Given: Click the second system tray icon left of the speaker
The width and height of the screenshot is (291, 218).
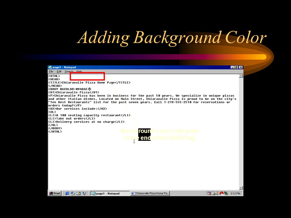Looking at the screenshot, I should point(213,193).
